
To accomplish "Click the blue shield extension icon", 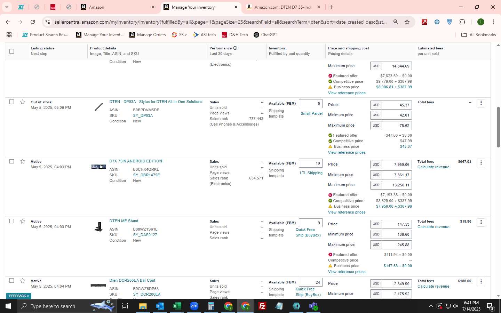I will click(450, 22).
